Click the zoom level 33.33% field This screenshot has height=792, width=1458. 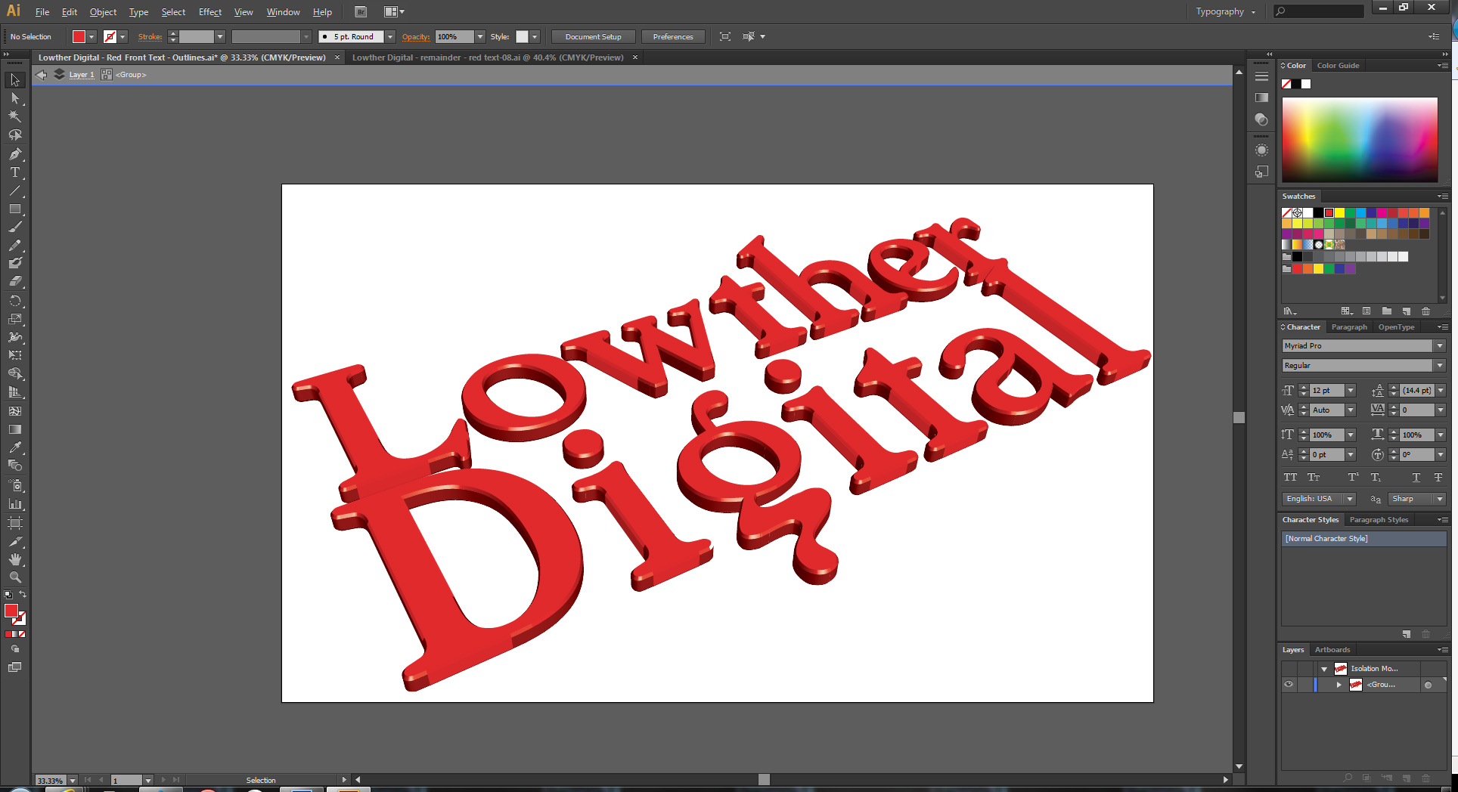51,780
